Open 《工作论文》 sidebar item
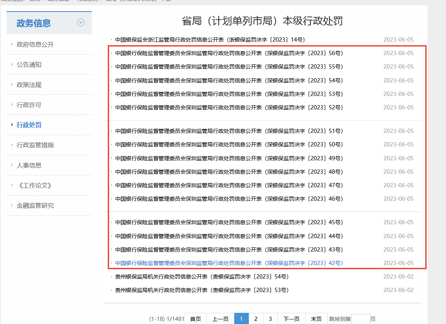Image resolution: width=446 pixels, height=324 pixels. click(x=35, y=185)
